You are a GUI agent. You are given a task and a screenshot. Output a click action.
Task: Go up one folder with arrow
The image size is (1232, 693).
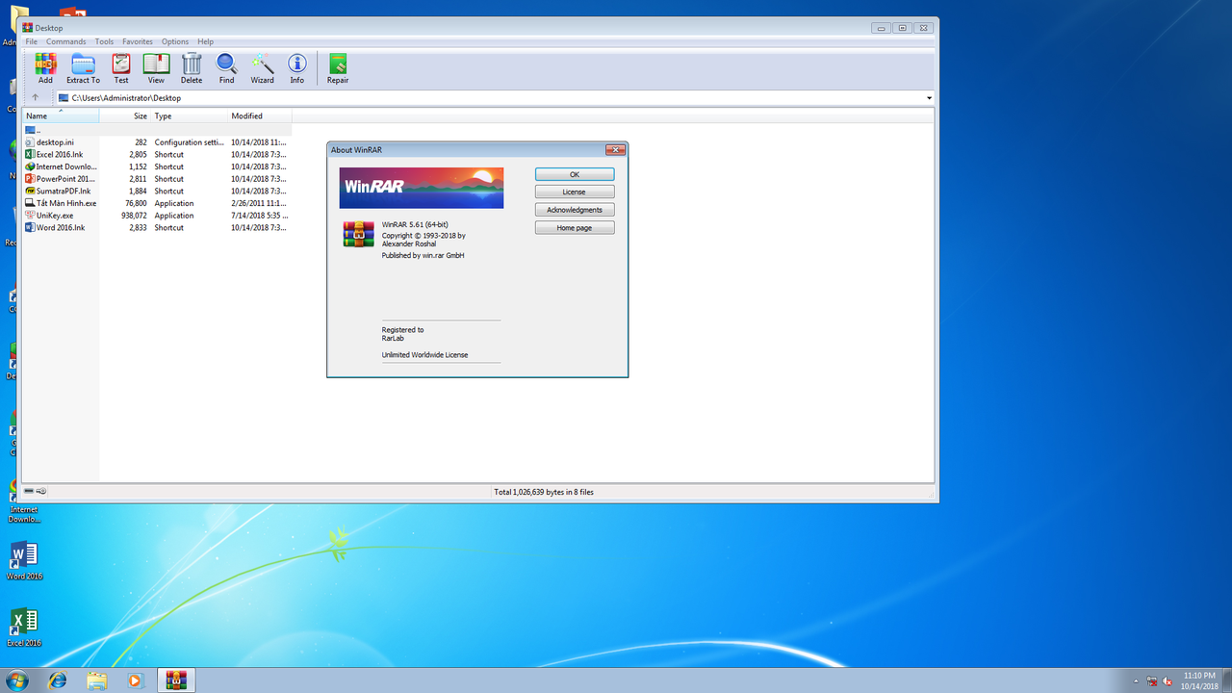[x=36, y=97]
